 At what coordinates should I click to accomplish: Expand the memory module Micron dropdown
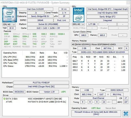[x=100, y=44]
